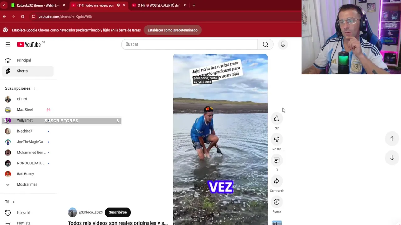401x225 pixels.
Task: Close the Ruturuku32 Stream tab
Action: [x=64, y=5]
